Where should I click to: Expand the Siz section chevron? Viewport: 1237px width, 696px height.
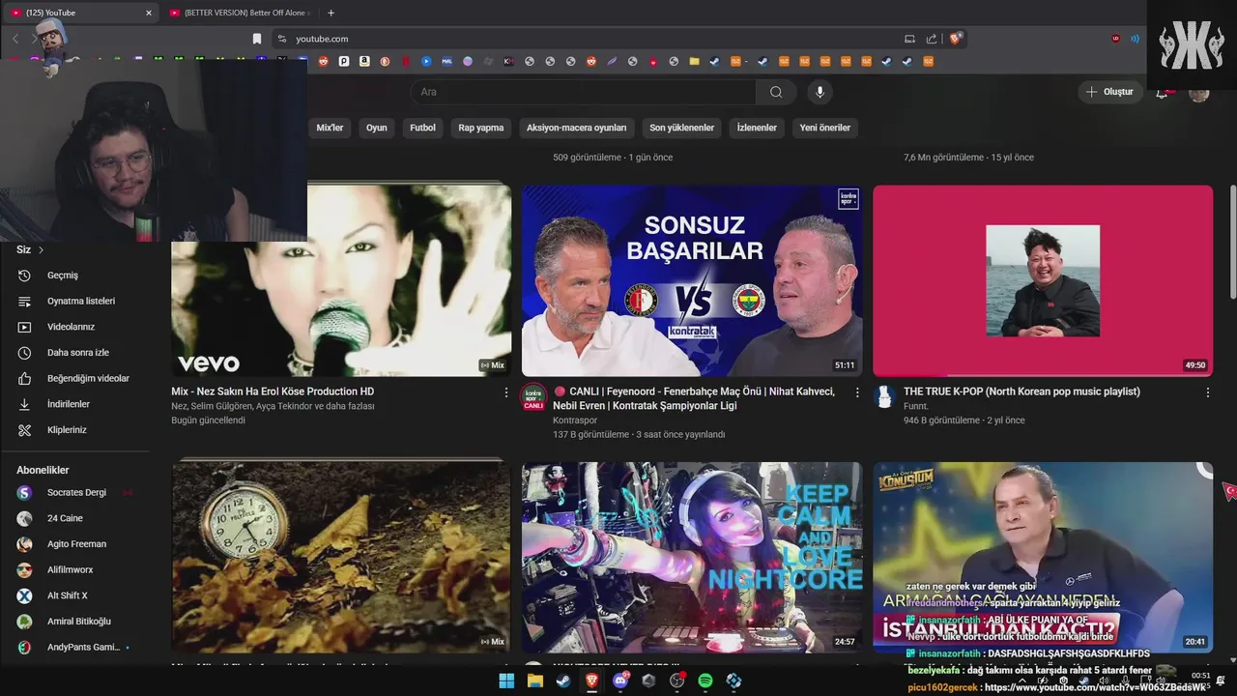pos(41,250)
